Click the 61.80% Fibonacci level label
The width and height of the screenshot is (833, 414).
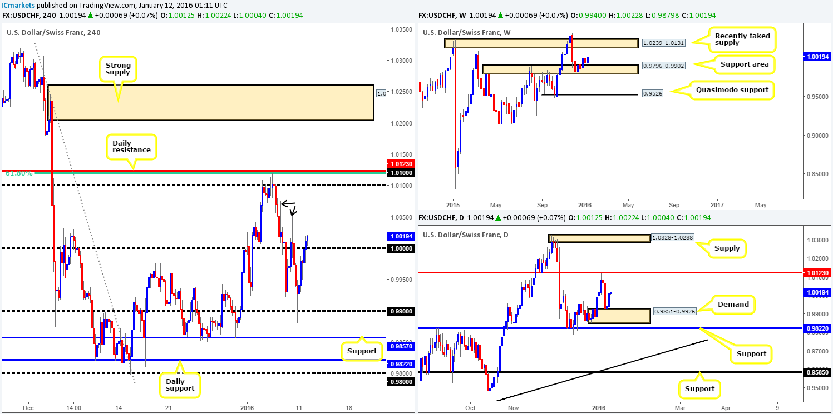click(x=18, y=173)
